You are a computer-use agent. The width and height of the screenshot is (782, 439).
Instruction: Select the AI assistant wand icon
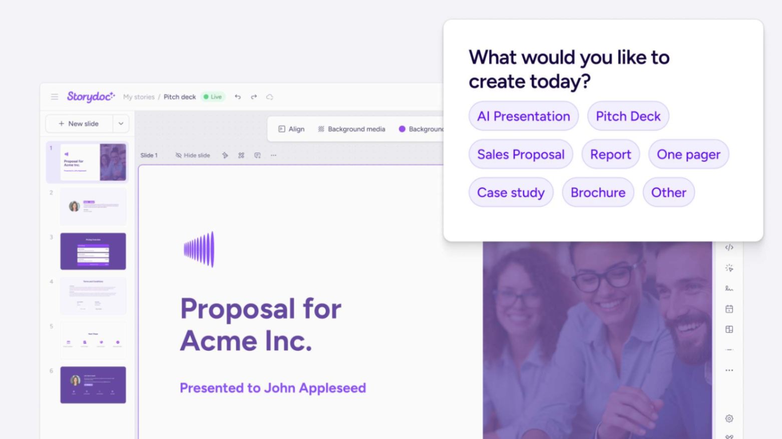click(x=729, y=268)
